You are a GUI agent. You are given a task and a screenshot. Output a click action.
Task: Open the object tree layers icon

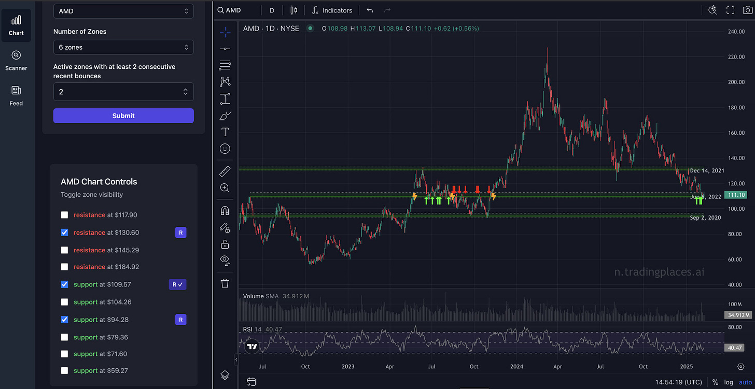(225, 375)
